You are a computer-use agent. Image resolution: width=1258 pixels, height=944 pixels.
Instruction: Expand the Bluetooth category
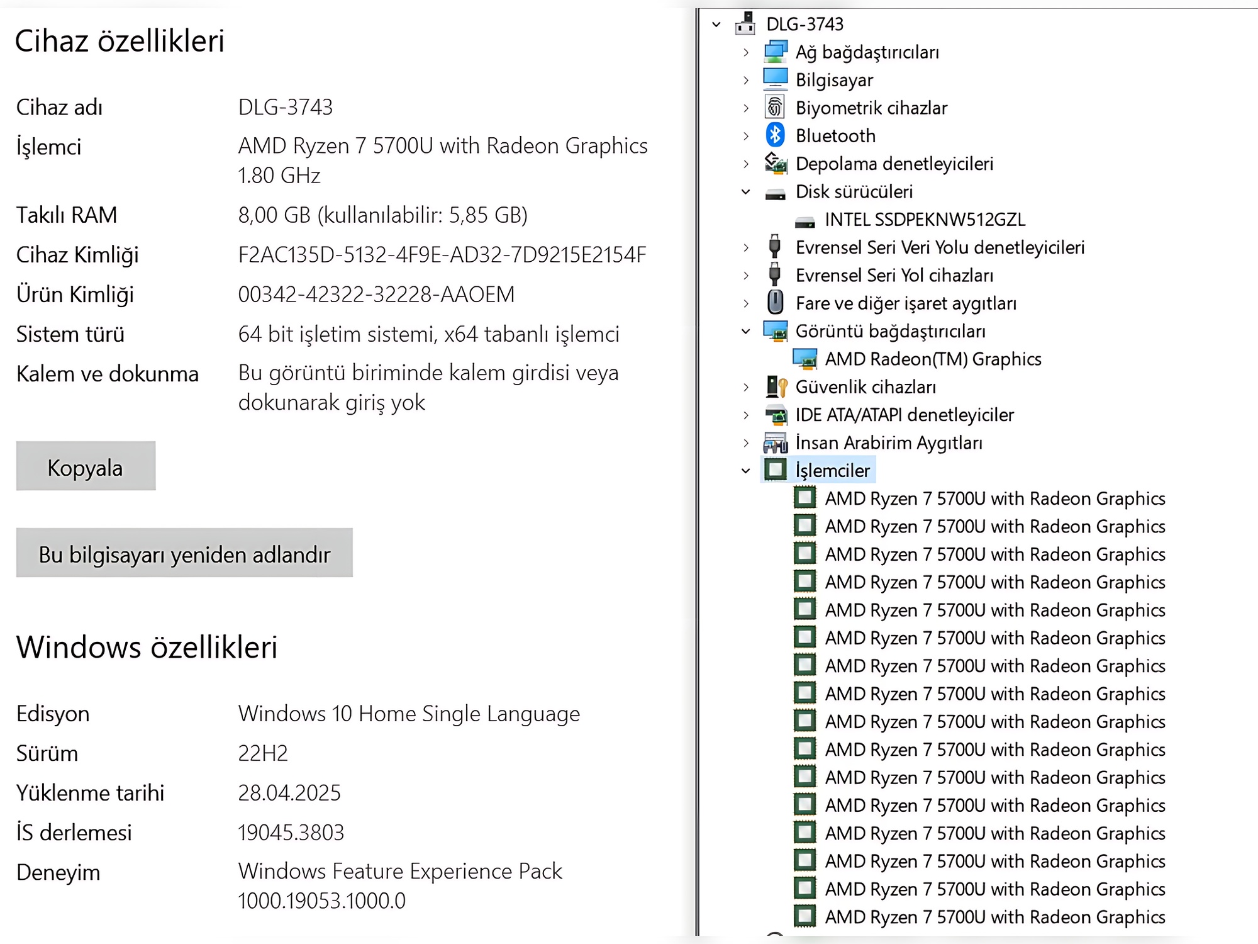(746, 136)
